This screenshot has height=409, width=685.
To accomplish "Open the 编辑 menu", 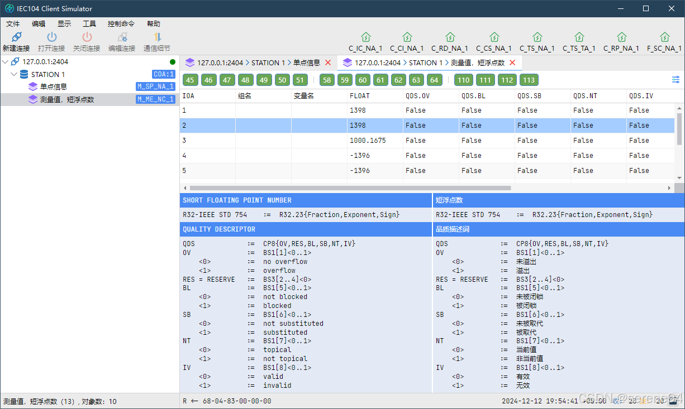I will (39, 23).
